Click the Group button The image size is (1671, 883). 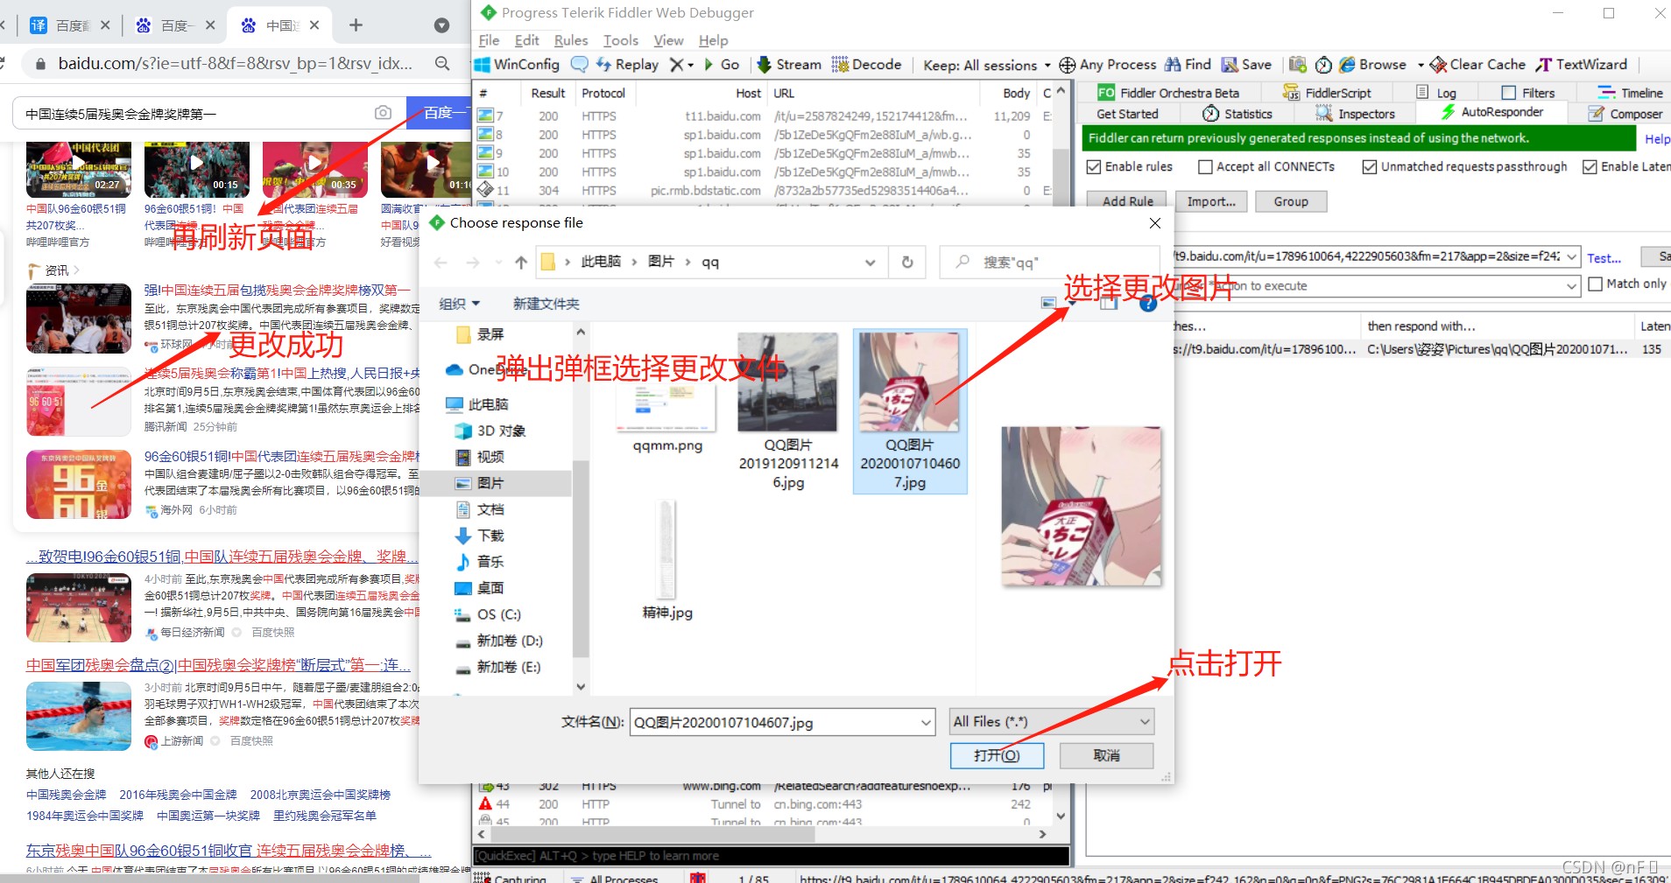1291,201
